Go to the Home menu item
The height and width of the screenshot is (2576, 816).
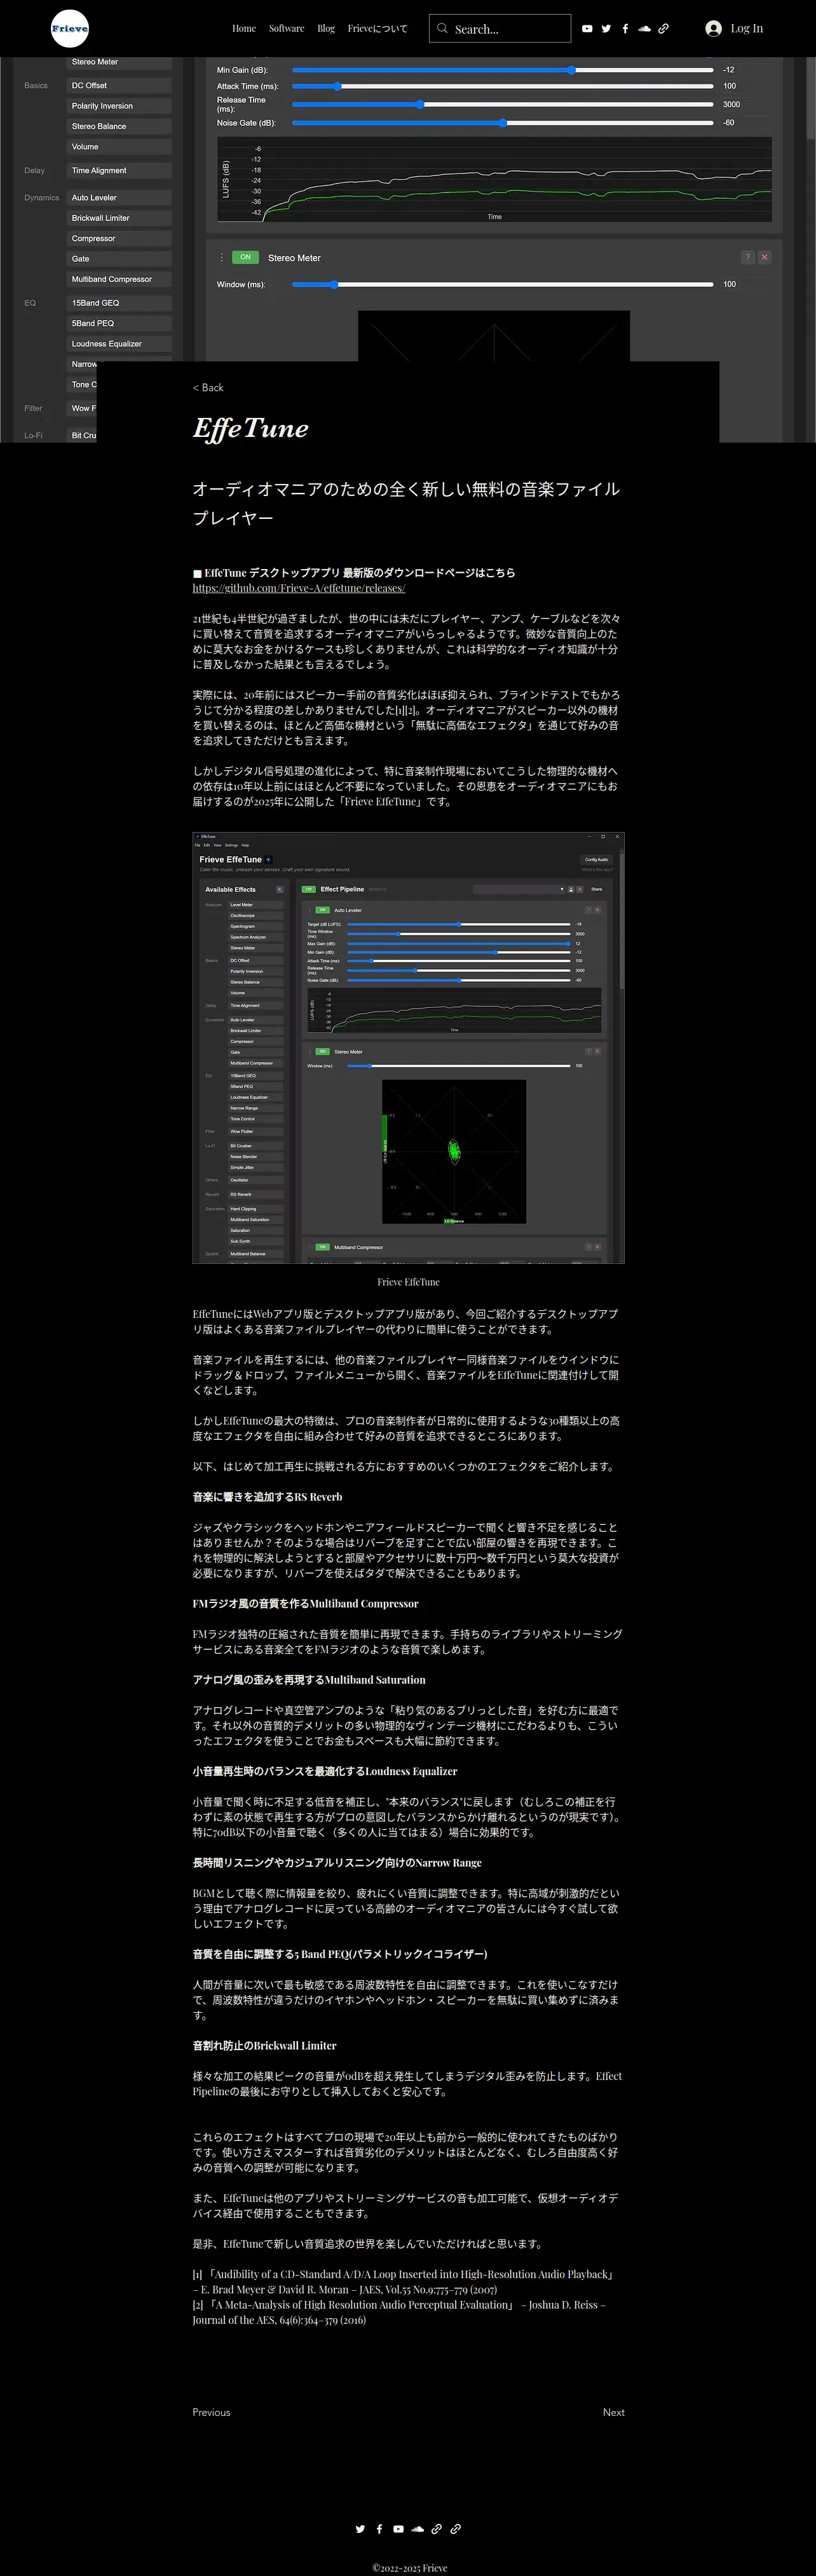click(244, 29)
